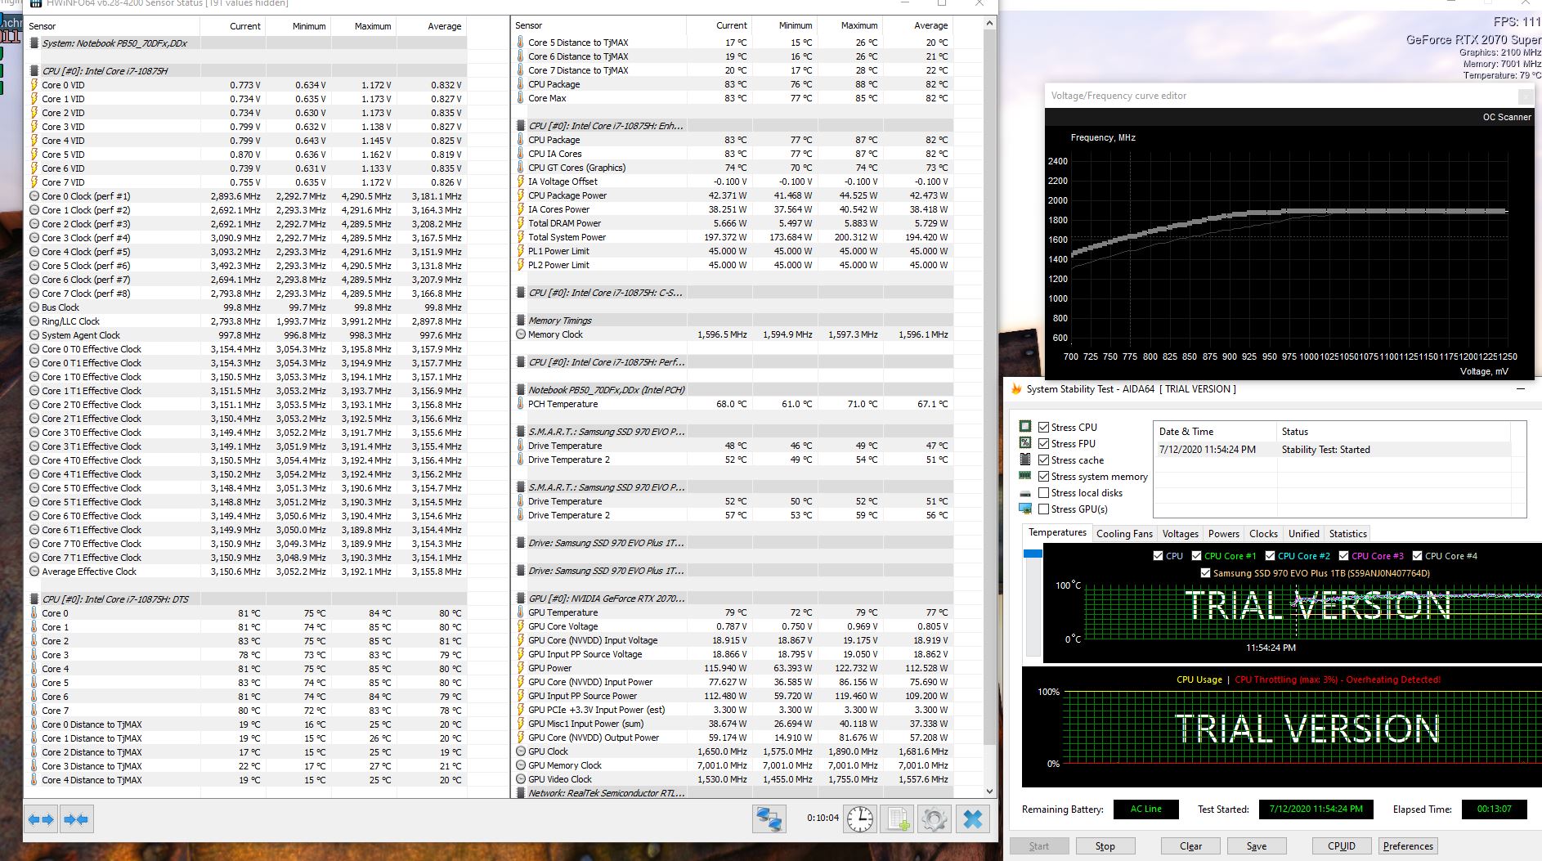Click the Clear button in AIDA64
This screenshot has height=861, width=1542.
point(1190,846)
